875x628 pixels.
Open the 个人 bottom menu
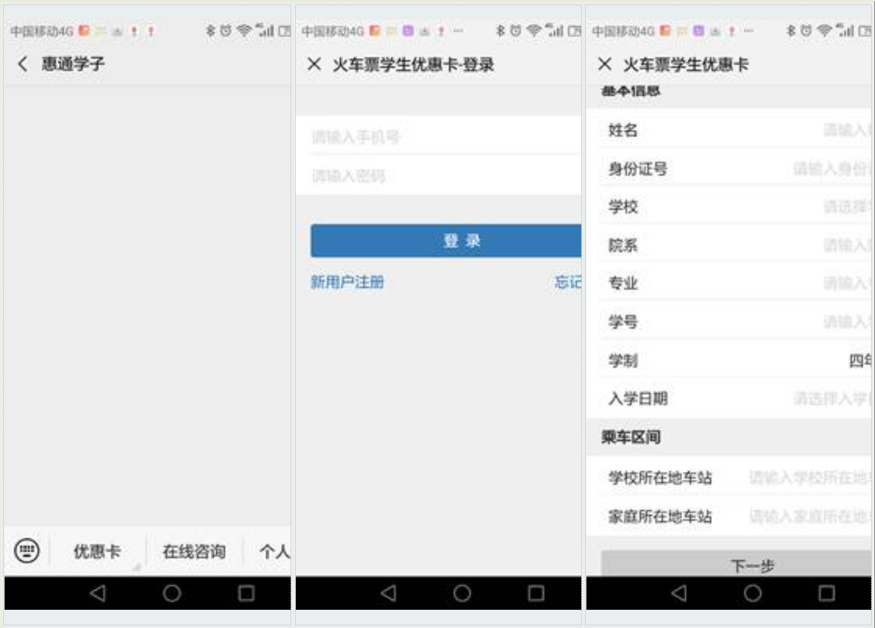point(274,552)
